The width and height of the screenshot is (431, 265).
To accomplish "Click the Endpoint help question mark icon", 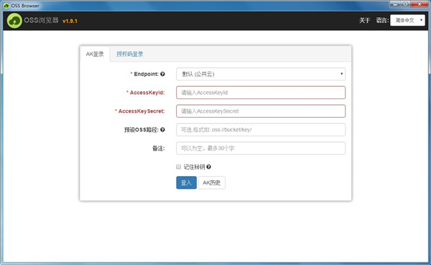I will [162, 74].
